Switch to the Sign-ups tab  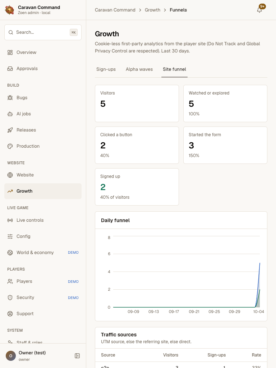[x=106, y=69]
